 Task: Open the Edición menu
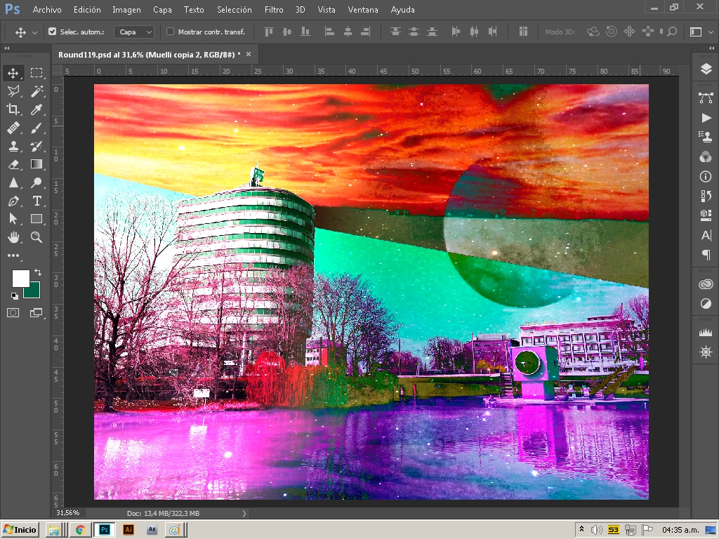tap(87, 10)
